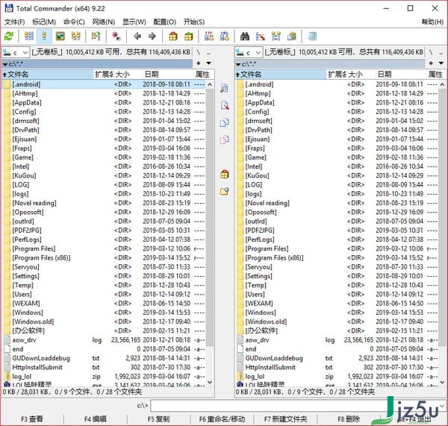448x426 pixels.
Task: Open left panel favorites star menu
Action: tap(199, 63)
